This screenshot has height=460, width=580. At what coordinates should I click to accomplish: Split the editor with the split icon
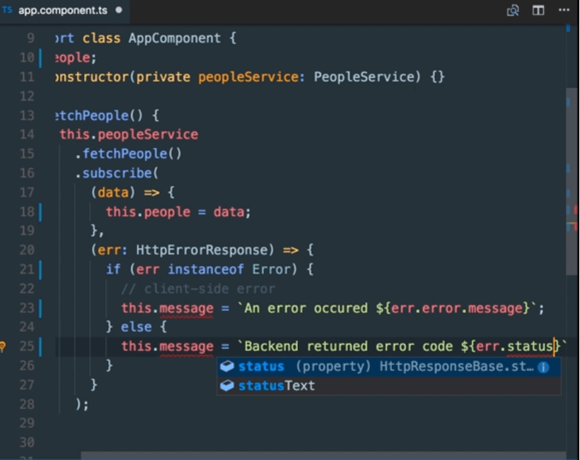(x=538, y=11)
